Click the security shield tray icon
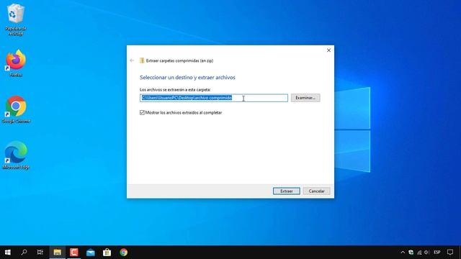 [411, 253]
